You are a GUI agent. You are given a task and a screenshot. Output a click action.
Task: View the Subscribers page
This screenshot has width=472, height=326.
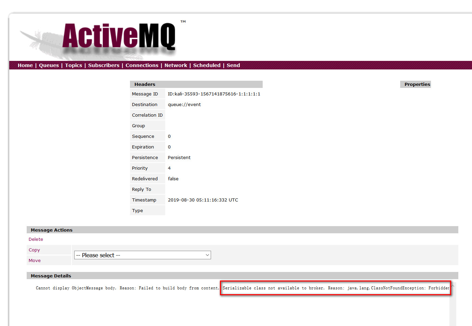pyautogui.click(x=104, y=65)
